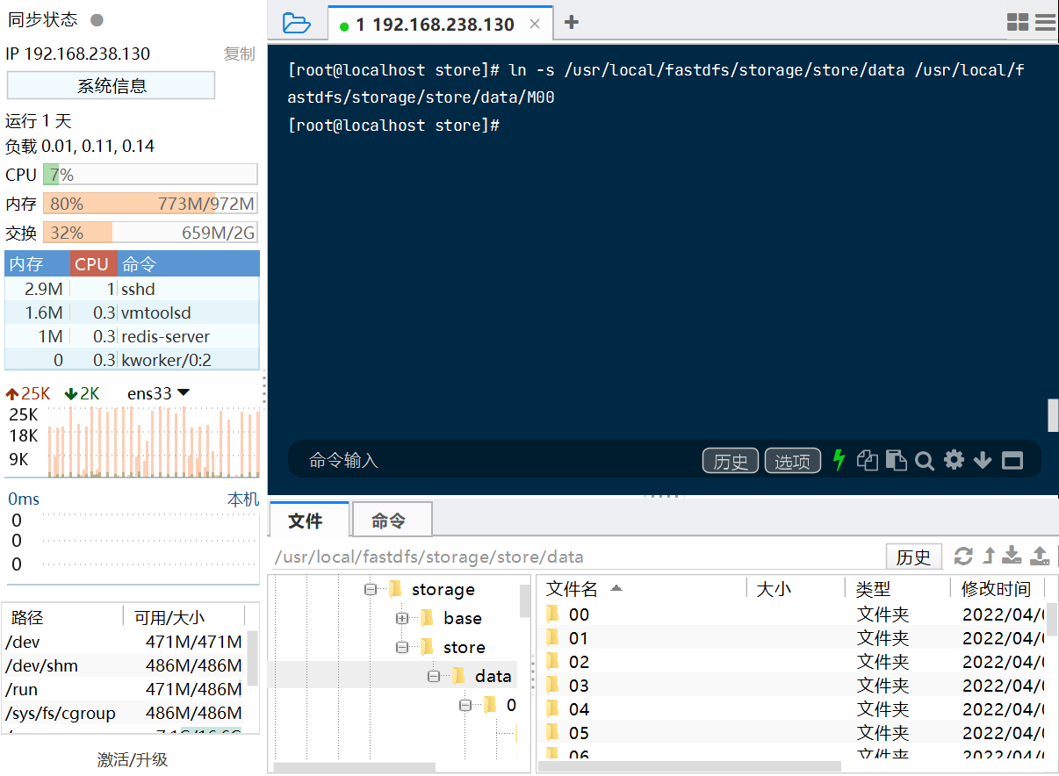Click the 大小 column header
The height and width of the screenshot is (776, 1059).
coord(796,588)
